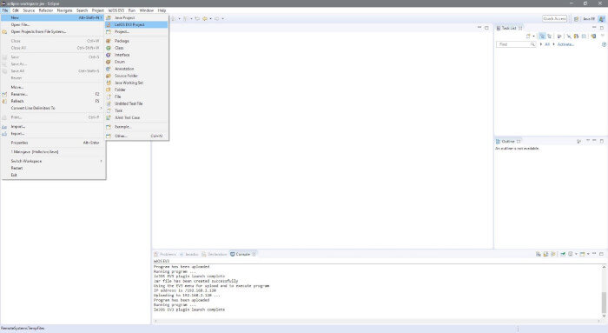The height and width of the screenshot is (333, 608).
Task: Select LeJOS EV3 Project in New submenu
Action: 136,24
